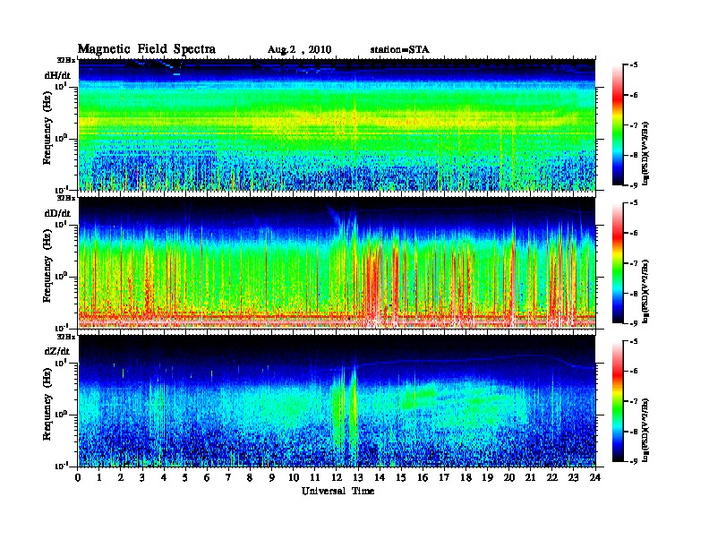The image size is (709, 548).
Task: Click the "32Hz" label on the dD/dt panel
Action: click(65, 198)
